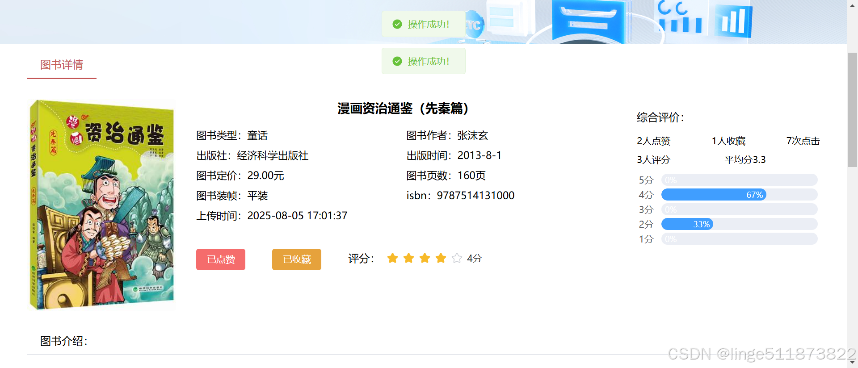Click the upper 操作成功! toast message

point(424,24)
